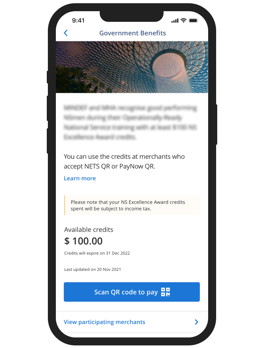Tap the right chevron beside View participating merchants
264x348 pixels.
196,322
